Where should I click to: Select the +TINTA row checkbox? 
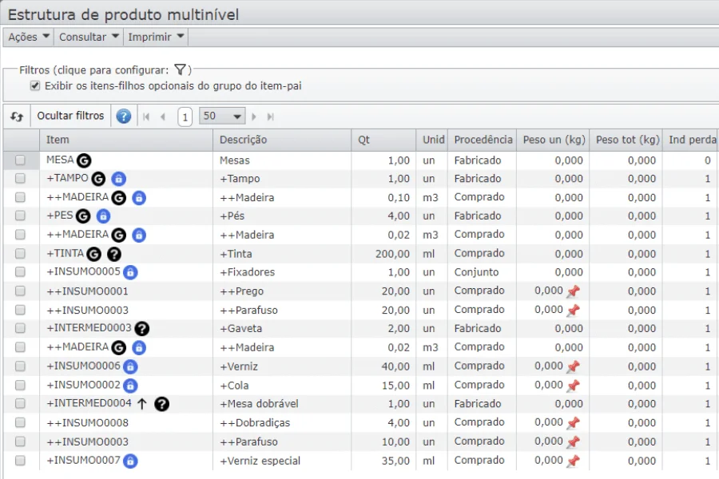click(20, 254)
